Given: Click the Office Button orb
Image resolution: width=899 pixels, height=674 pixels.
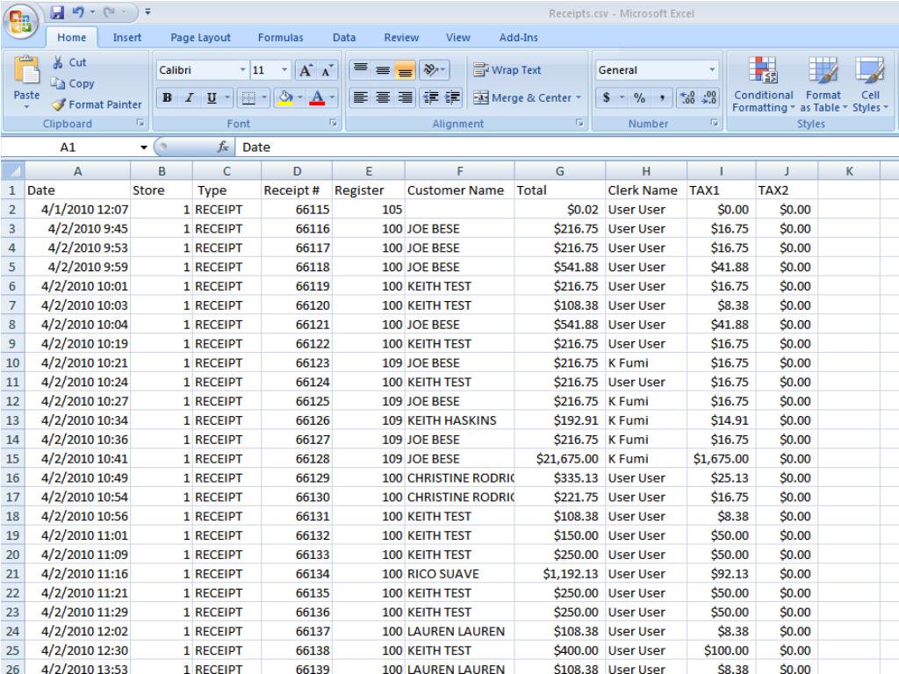Looking at the screenshot, I should click(x=21, y=21).
